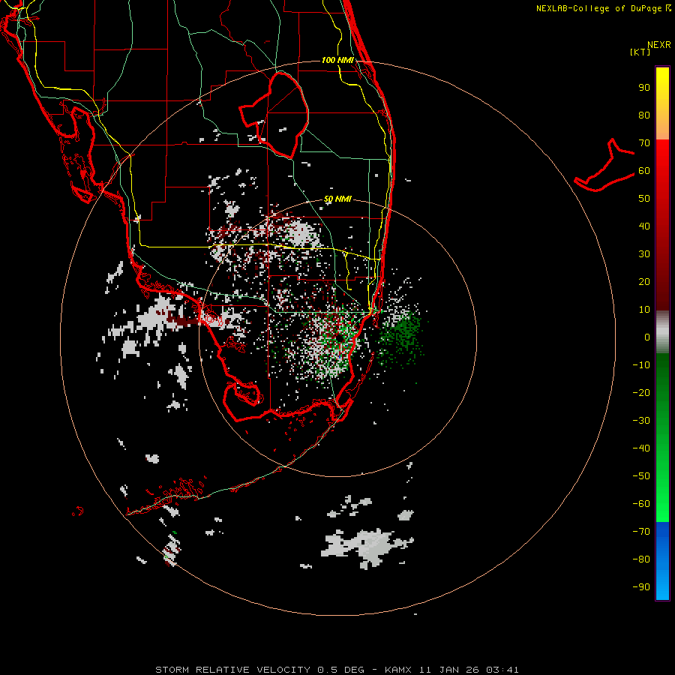Click the 30 value on velocity scale
This screenshot has height=675, width=675.
[x=644, y=254]
